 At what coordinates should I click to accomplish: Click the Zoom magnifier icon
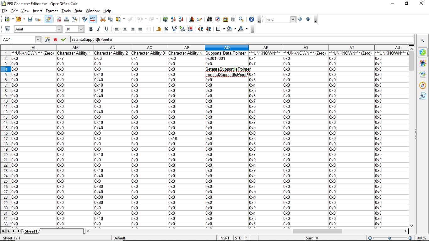[x=241, y=19]
